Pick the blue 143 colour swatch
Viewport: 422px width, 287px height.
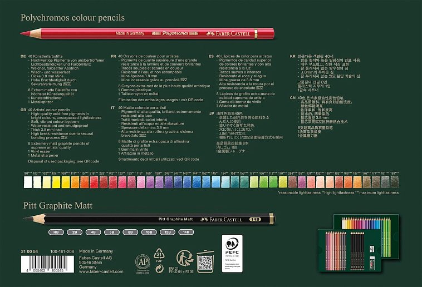[x=187, y=182]
